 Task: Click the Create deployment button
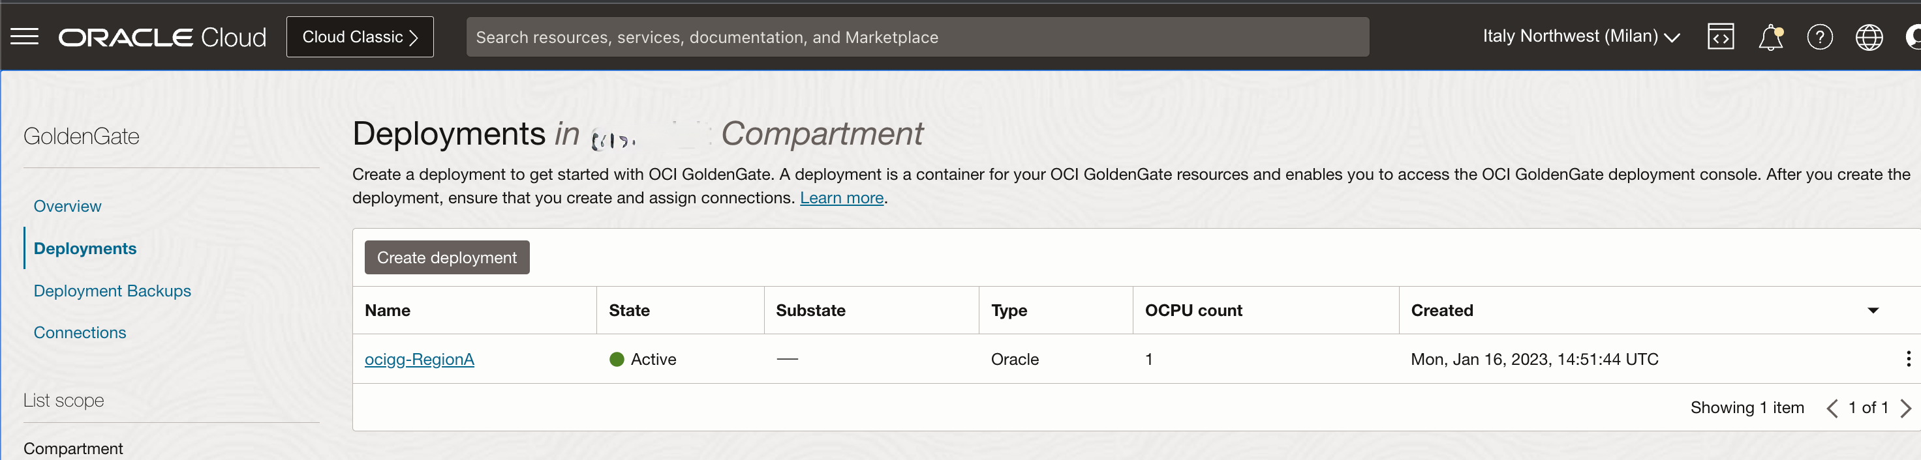447,257
